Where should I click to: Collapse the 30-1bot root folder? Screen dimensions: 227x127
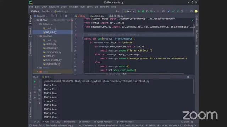34,20
